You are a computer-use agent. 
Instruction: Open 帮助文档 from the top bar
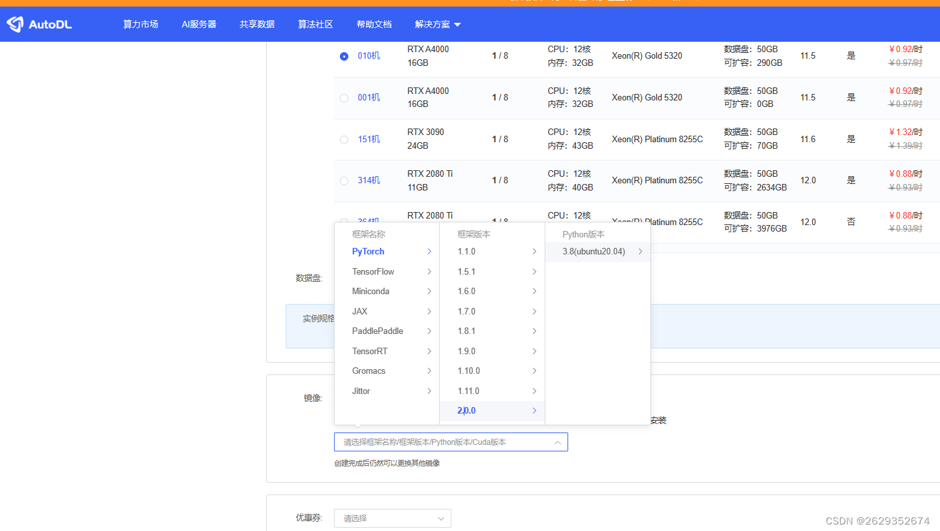[x=374, y=25]
